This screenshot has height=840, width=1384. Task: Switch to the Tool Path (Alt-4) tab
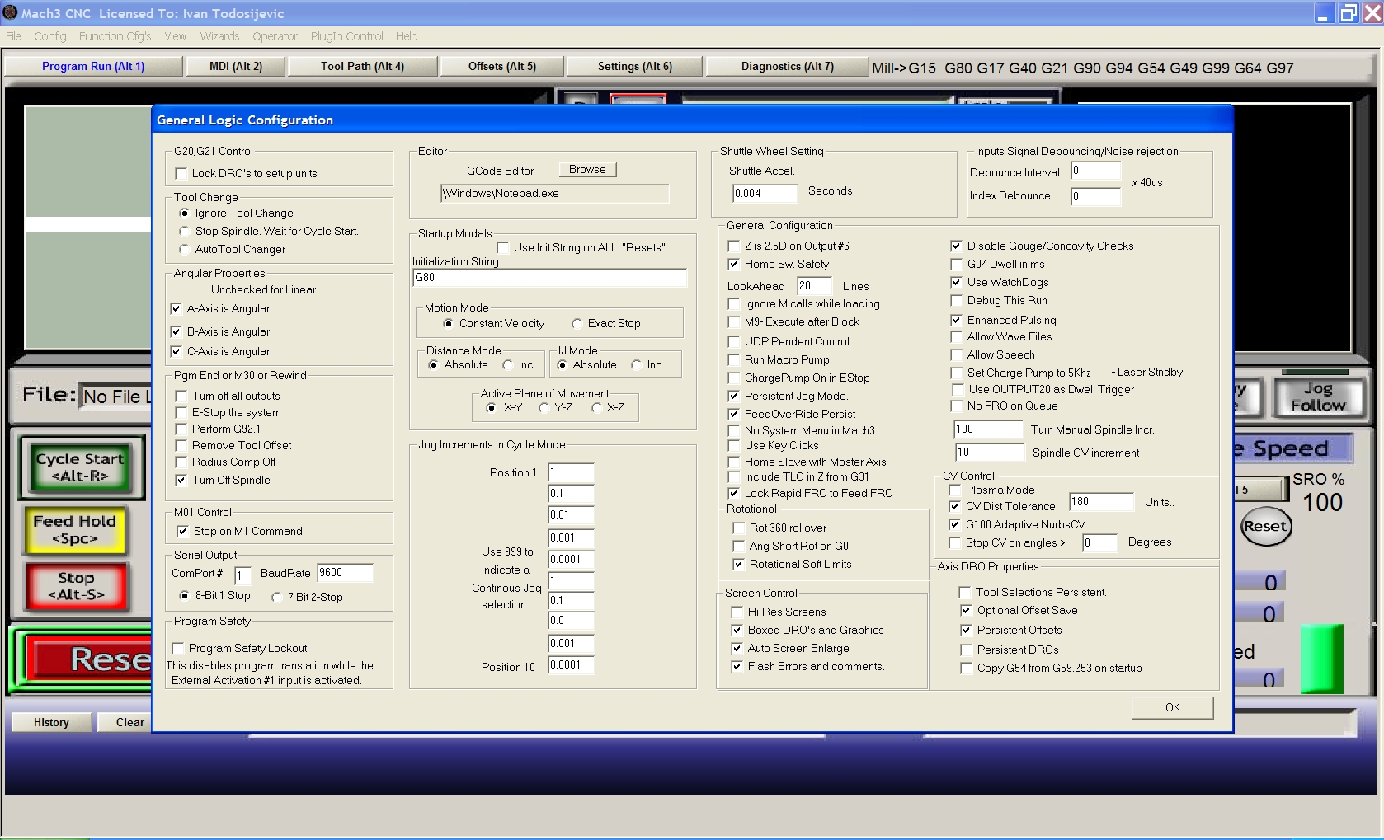coord(363,66)
